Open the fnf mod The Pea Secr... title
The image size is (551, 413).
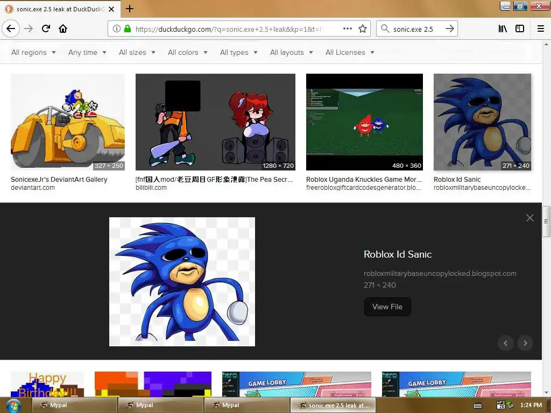(x=214, y=179)
